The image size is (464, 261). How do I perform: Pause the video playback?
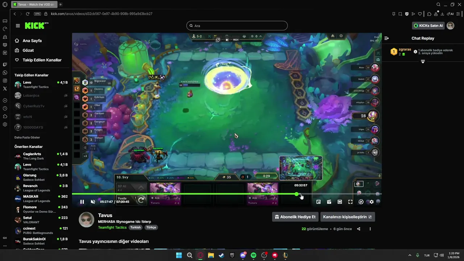(x=82, y=202)
